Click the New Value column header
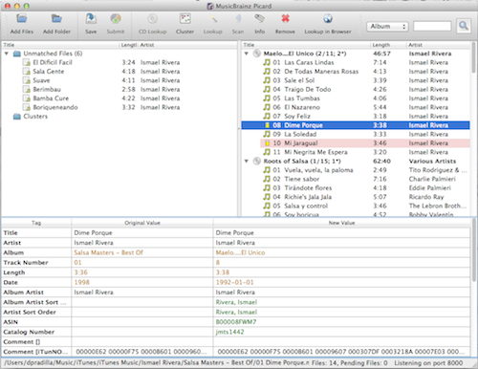 (341, 223)
